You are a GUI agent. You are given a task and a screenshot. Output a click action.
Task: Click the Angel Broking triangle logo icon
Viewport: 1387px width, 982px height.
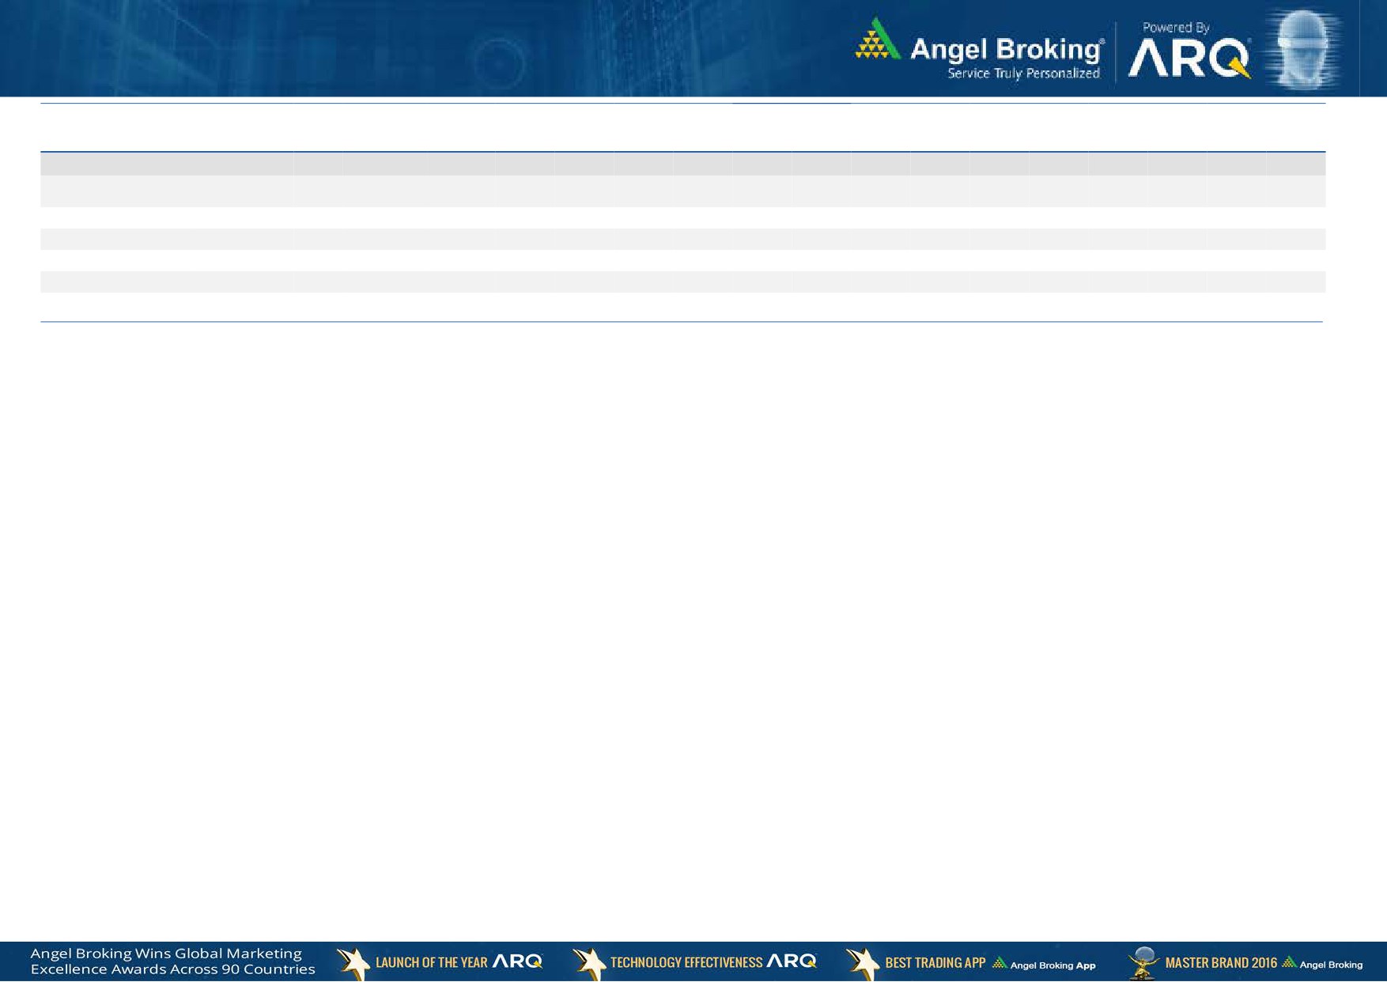coord(877,40)
